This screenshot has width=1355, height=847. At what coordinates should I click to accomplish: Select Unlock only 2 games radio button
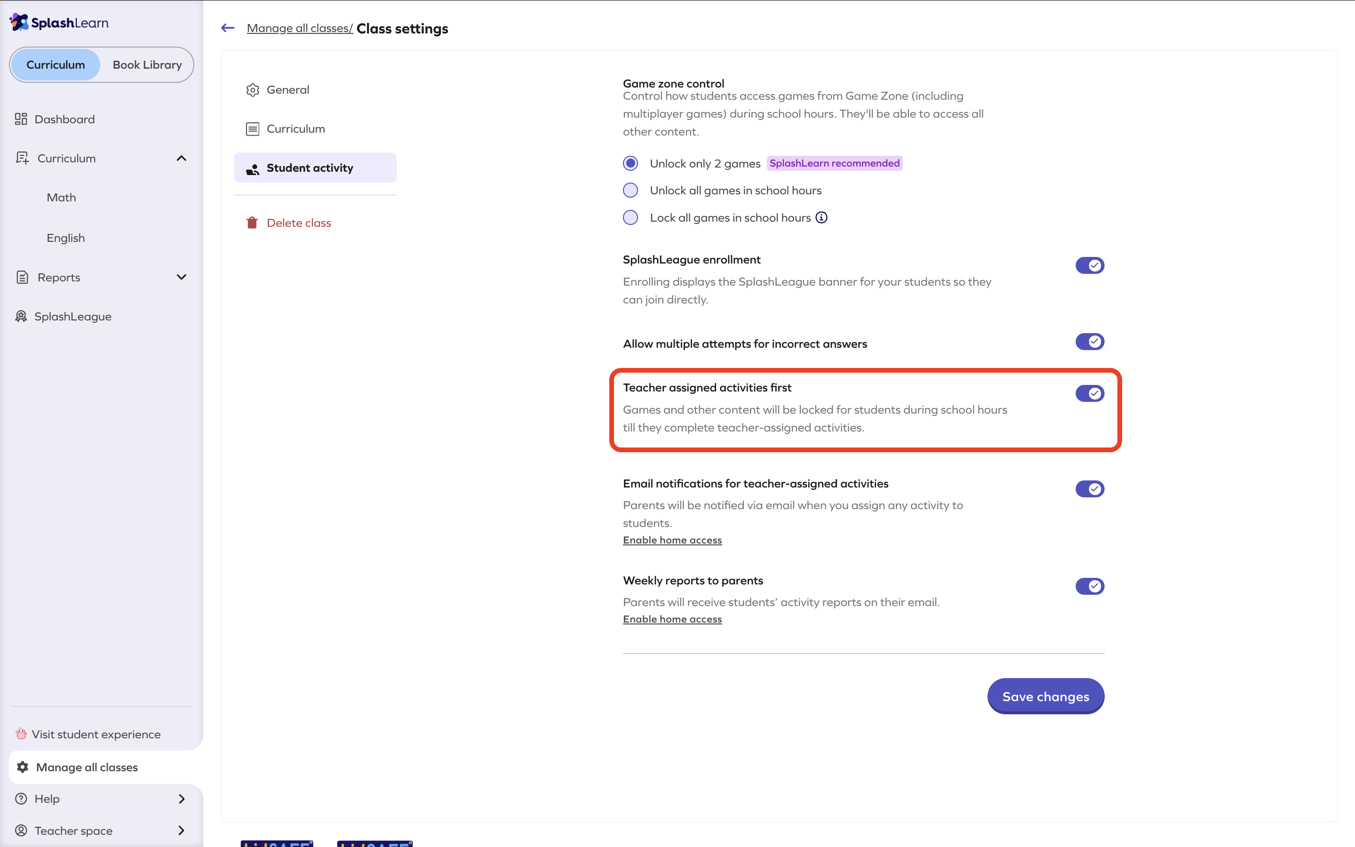coord(630,163)
